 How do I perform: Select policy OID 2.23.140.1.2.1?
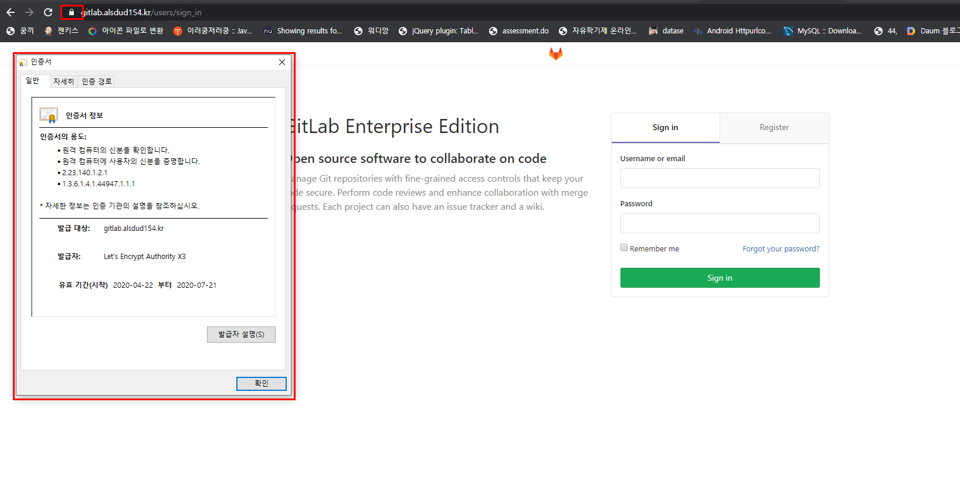[x=84, y=173]
